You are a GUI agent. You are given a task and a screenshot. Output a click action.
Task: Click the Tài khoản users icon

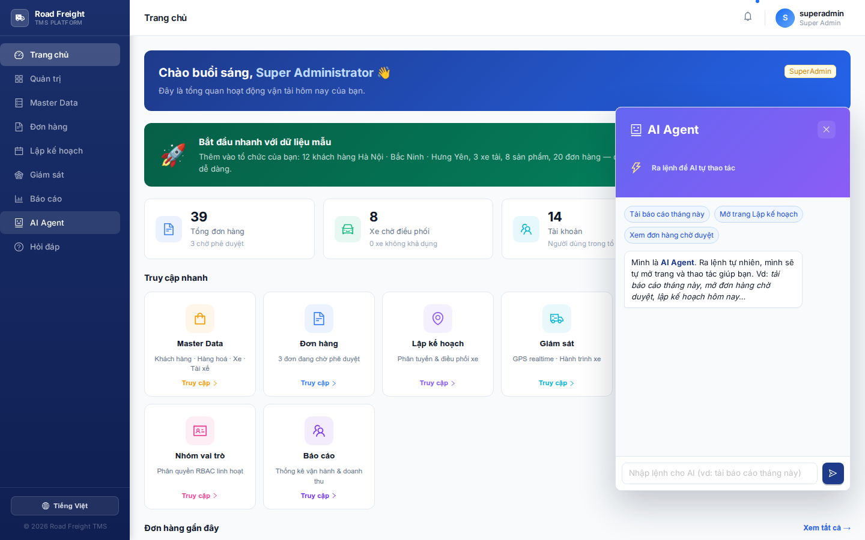(x=526, y=229)
